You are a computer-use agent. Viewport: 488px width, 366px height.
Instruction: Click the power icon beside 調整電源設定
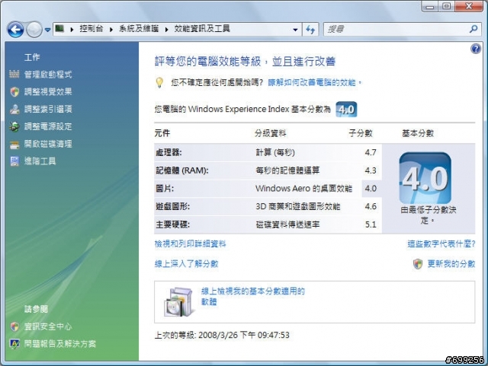[x=14, y=126]
